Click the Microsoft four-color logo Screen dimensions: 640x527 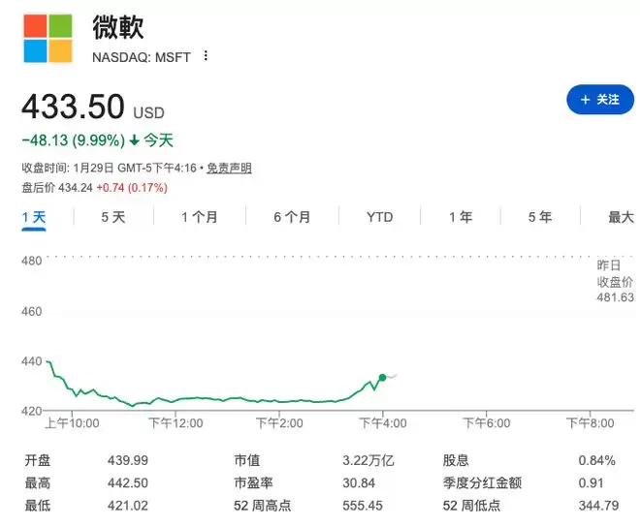coord(48,38)
